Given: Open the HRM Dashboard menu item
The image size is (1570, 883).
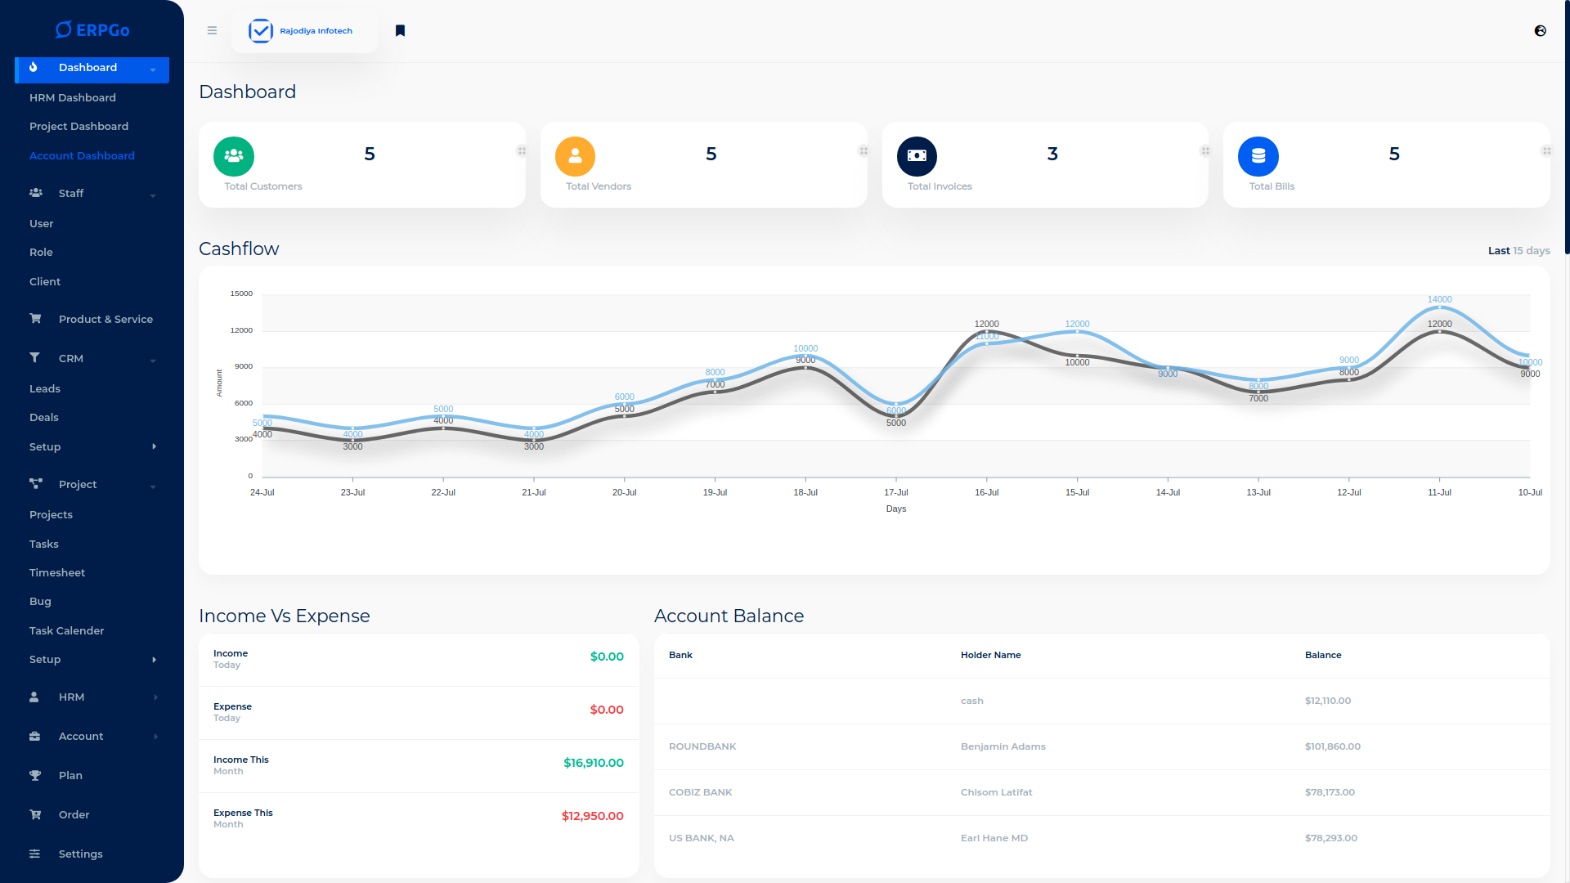Looking at the screenshot, I should coord(73,97).
